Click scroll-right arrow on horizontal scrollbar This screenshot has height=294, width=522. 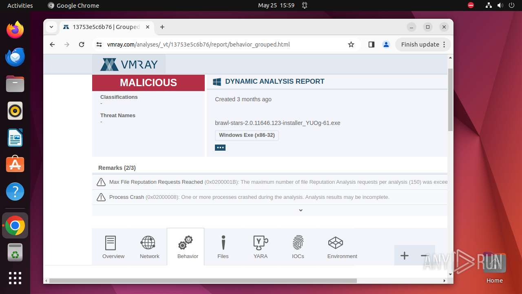click(445, 281)
